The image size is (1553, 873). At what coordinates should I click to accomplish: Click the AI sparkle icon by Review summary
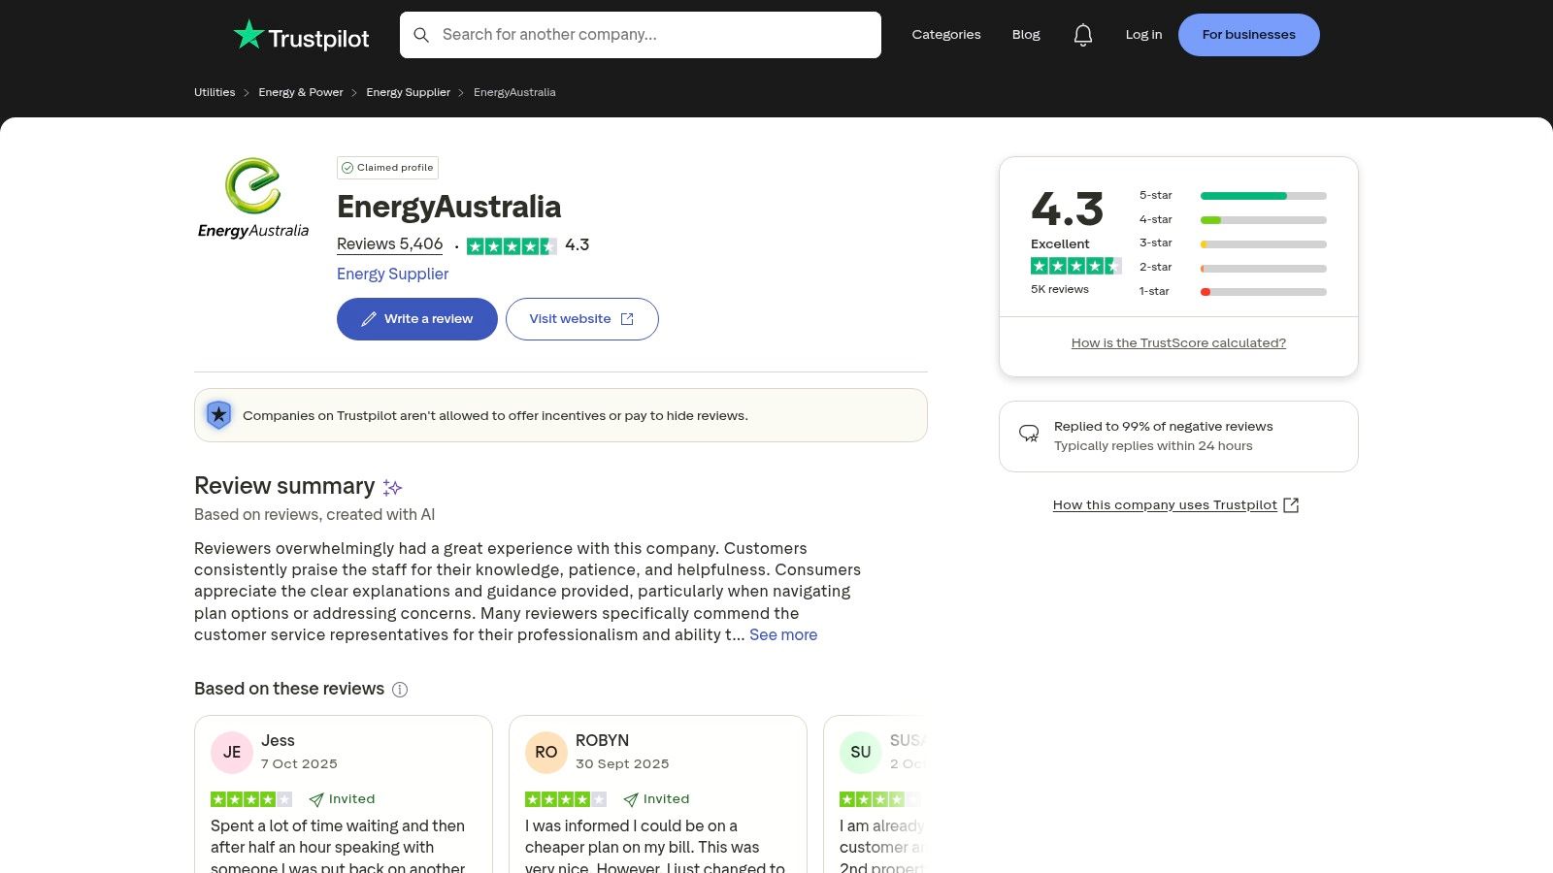[x=392, y=487]
